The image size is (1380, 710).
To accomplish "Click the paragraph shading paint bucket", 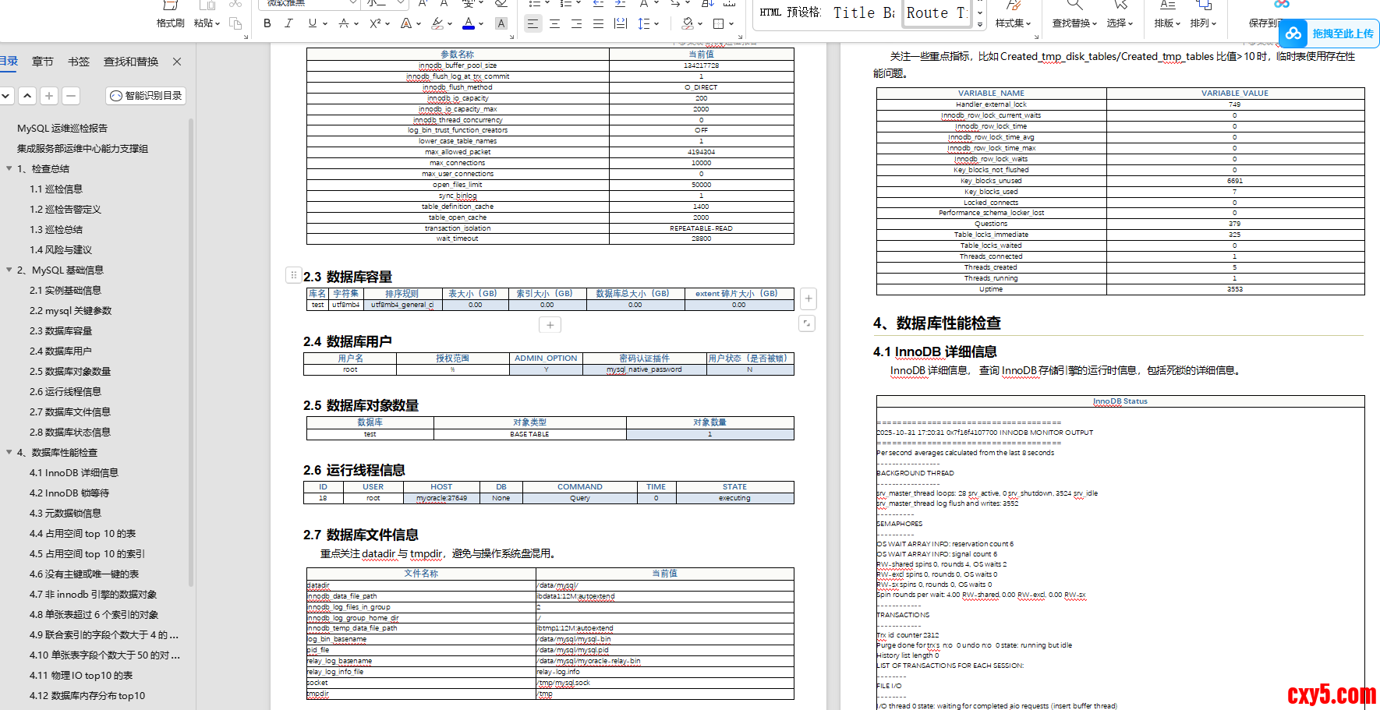I will (688, 23).
